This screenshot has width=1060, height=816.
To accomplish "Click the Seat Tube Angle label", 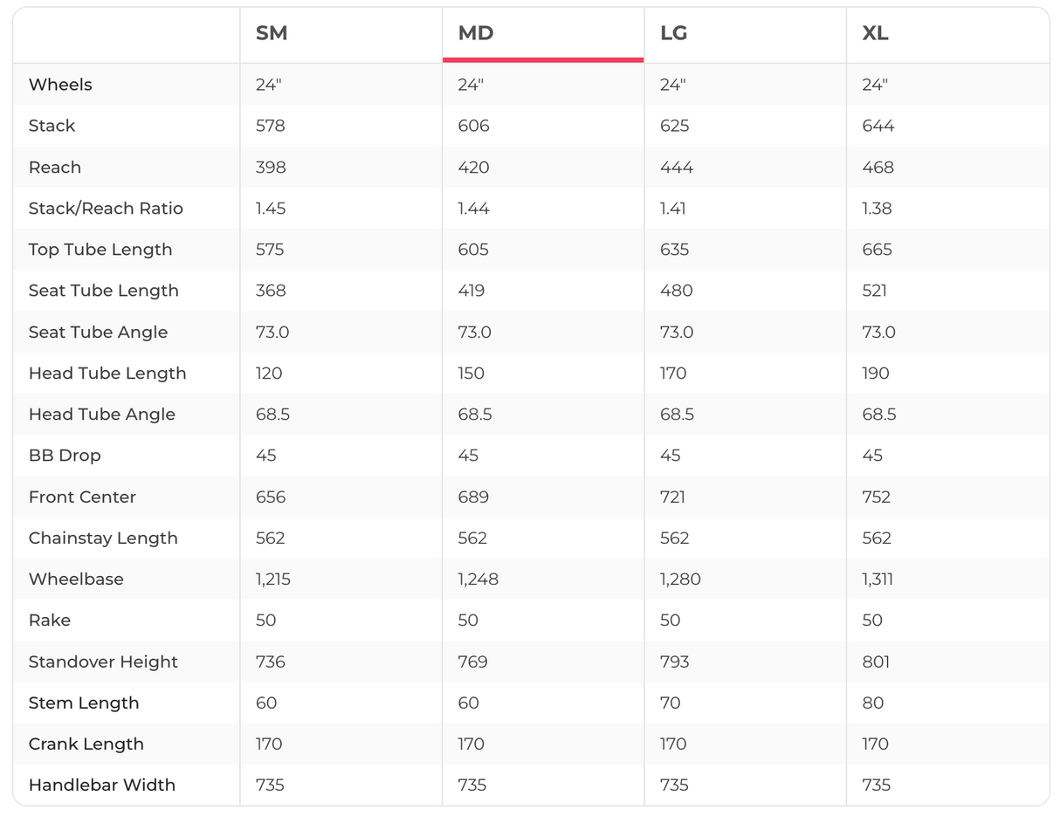I will click(98, 333).
